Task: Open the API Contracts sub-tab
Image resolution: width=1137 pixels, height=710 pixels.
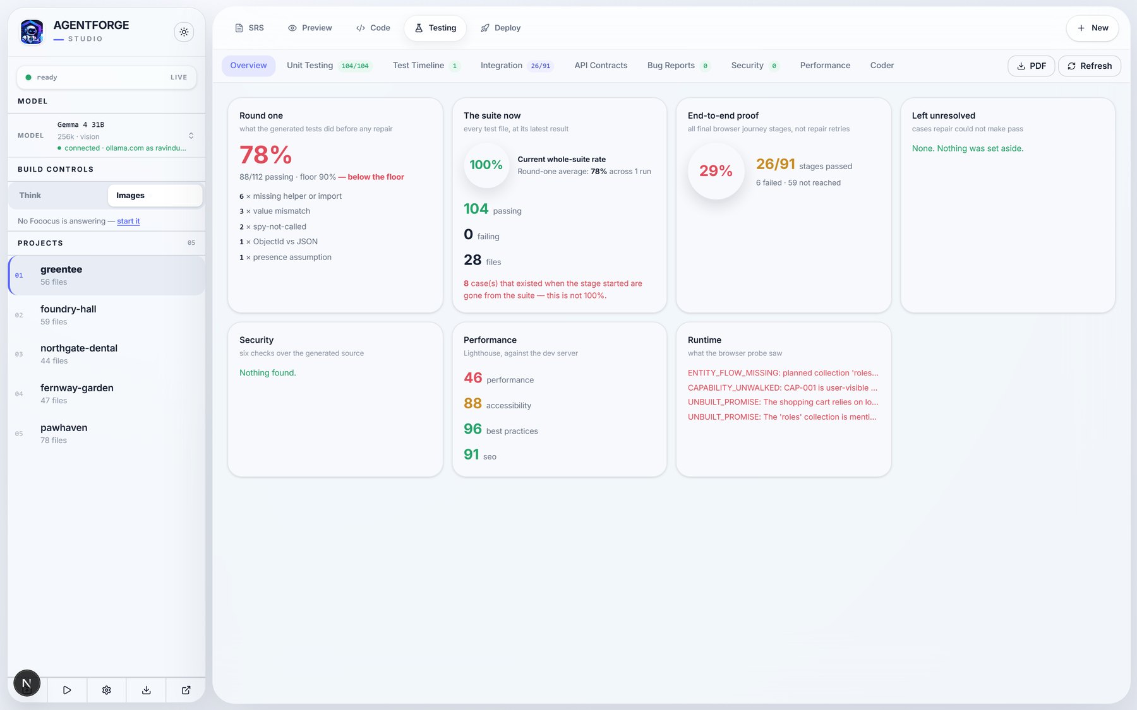Action: tap(601, 66)
